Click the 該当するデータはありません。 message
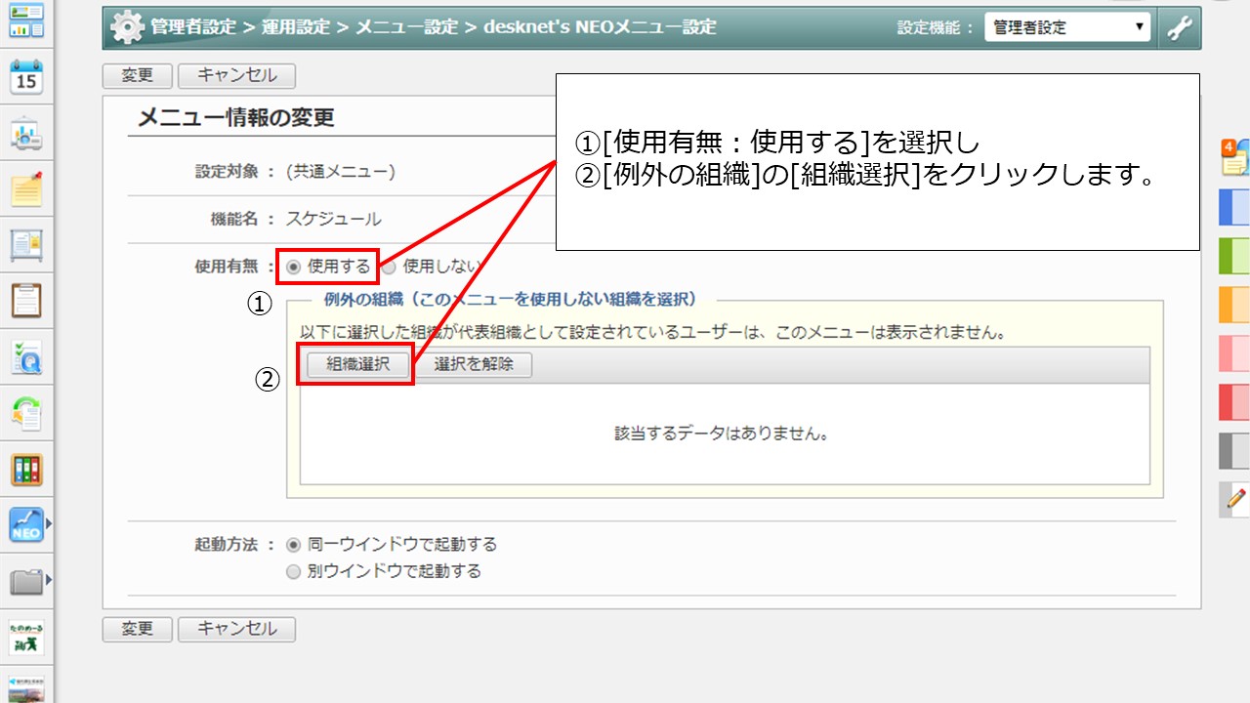The image size is (1250, 703). (722, 434)
